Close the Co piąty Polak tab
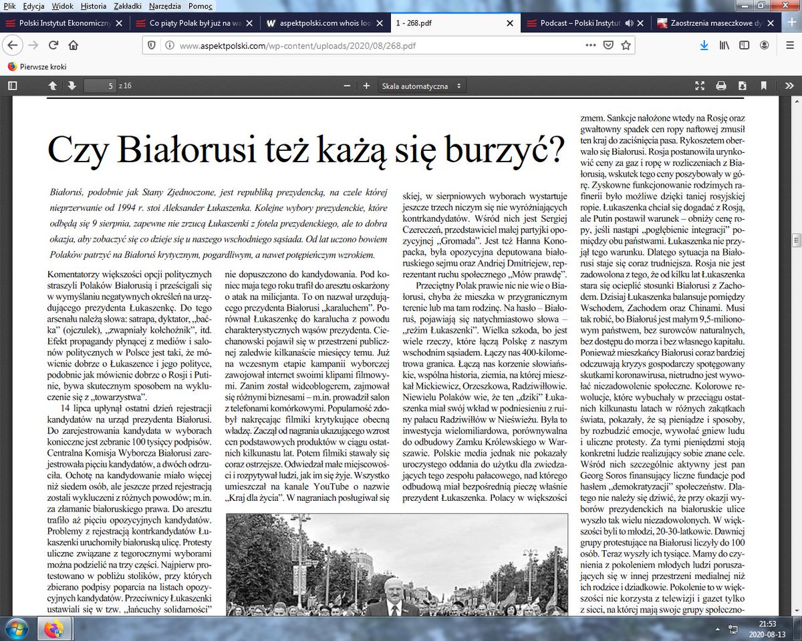 [x=249, y=23]
